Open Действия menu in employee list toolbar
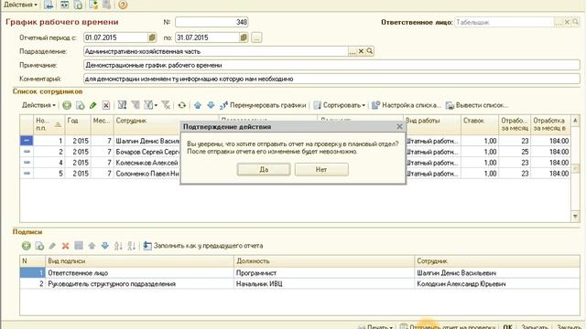Screen dimensions: 586x329 pyautogui.click(x=38, y=106)
